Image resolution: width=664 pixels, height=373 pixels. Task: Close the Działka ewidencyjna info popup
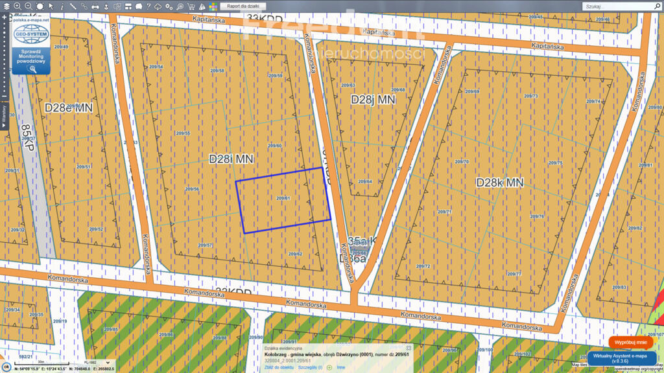(409, 348)
